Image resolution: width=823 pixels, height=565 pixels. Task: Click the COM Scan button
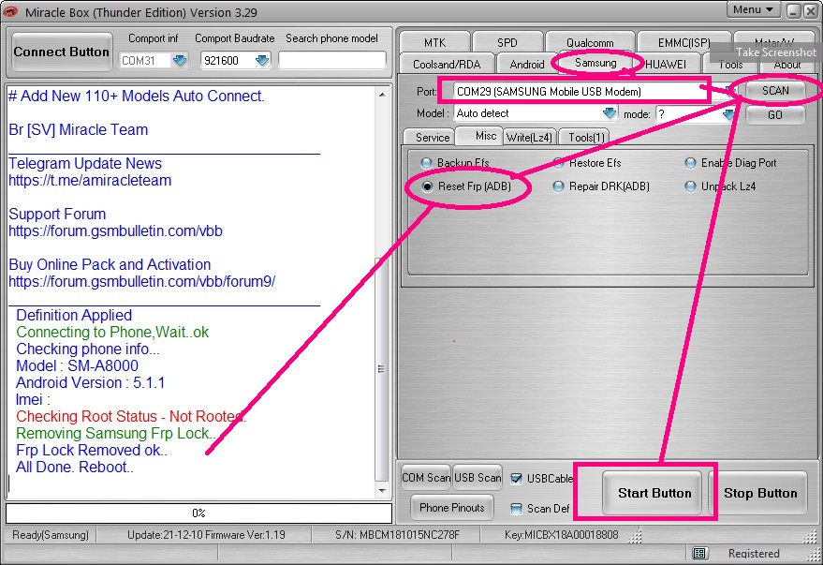(x=426, y=478)
